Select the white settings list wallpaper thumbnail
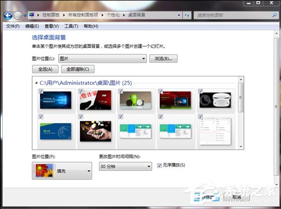This screenshot has height=209, width=281. (x=215, y=131)
